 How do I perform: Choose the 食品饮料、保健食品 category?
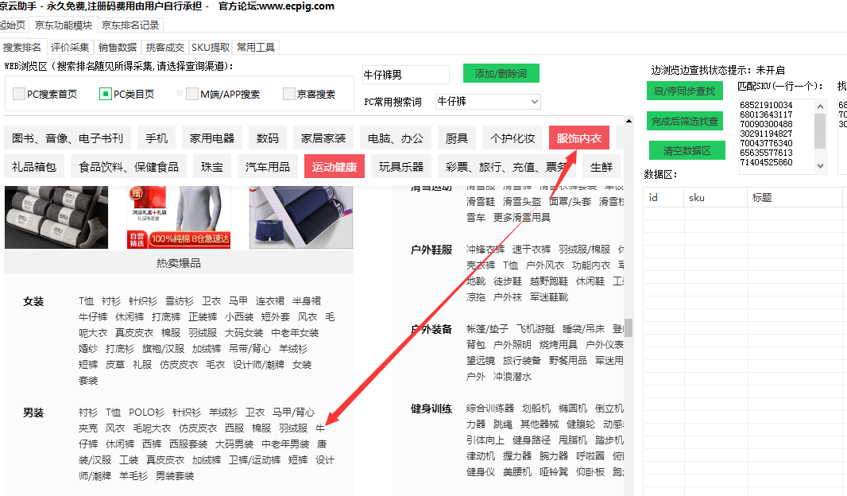(129, 167)
